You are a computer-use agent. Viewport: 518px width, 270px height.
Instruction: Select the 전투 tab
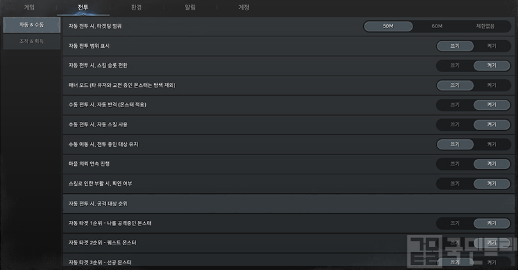[x=83, y=7]
